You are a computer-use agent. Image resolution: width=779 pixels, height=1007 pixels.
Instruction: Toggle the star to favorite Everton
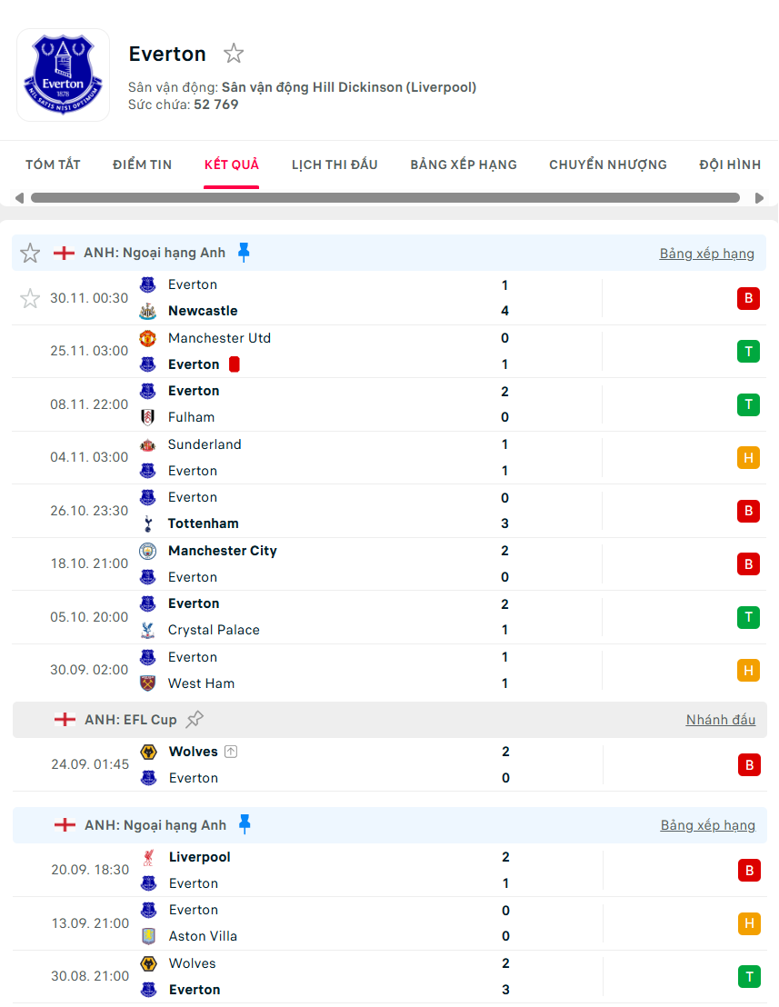coord(234,54)
